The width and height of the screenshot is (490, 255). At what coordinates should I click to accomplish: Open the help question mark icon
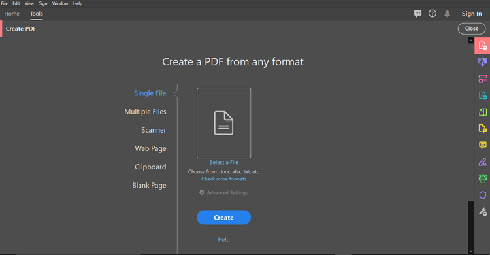click(433, 14)
